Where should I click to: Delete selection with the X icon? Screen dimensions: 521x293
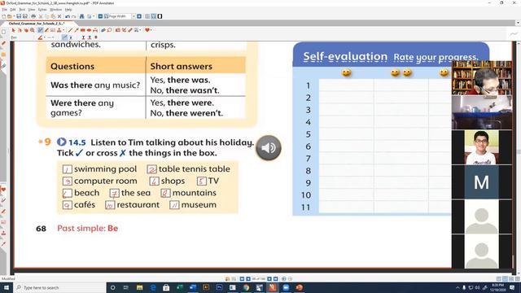click(x=59, y=16)
